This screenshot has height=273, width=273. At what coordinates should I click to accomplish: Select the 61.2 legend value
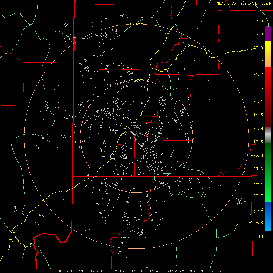tap(258, 75)
